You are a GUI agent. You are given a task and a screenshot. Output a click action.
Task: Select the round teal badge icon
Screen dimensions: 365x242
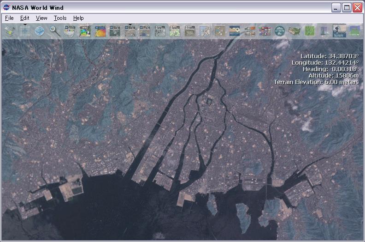(x=279, y=31)
